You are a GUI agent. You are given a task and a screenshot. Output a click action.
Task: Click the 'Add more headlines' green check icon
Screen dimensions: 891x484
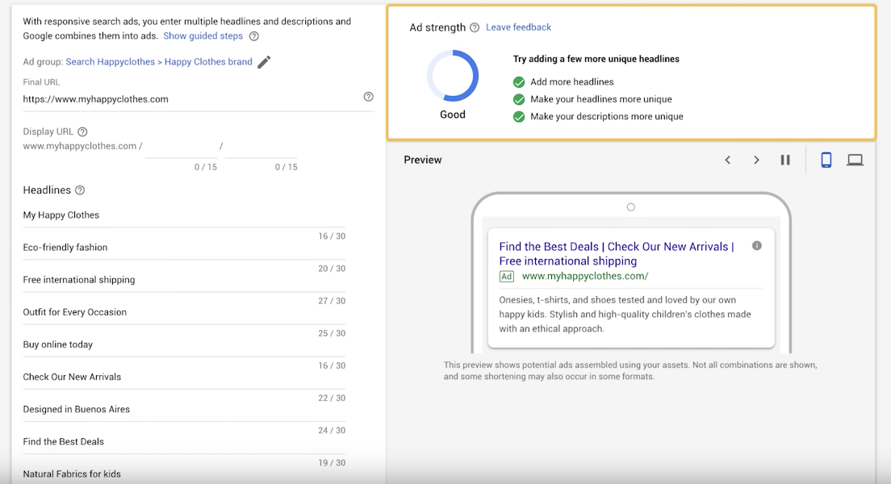tap(519, 82)
